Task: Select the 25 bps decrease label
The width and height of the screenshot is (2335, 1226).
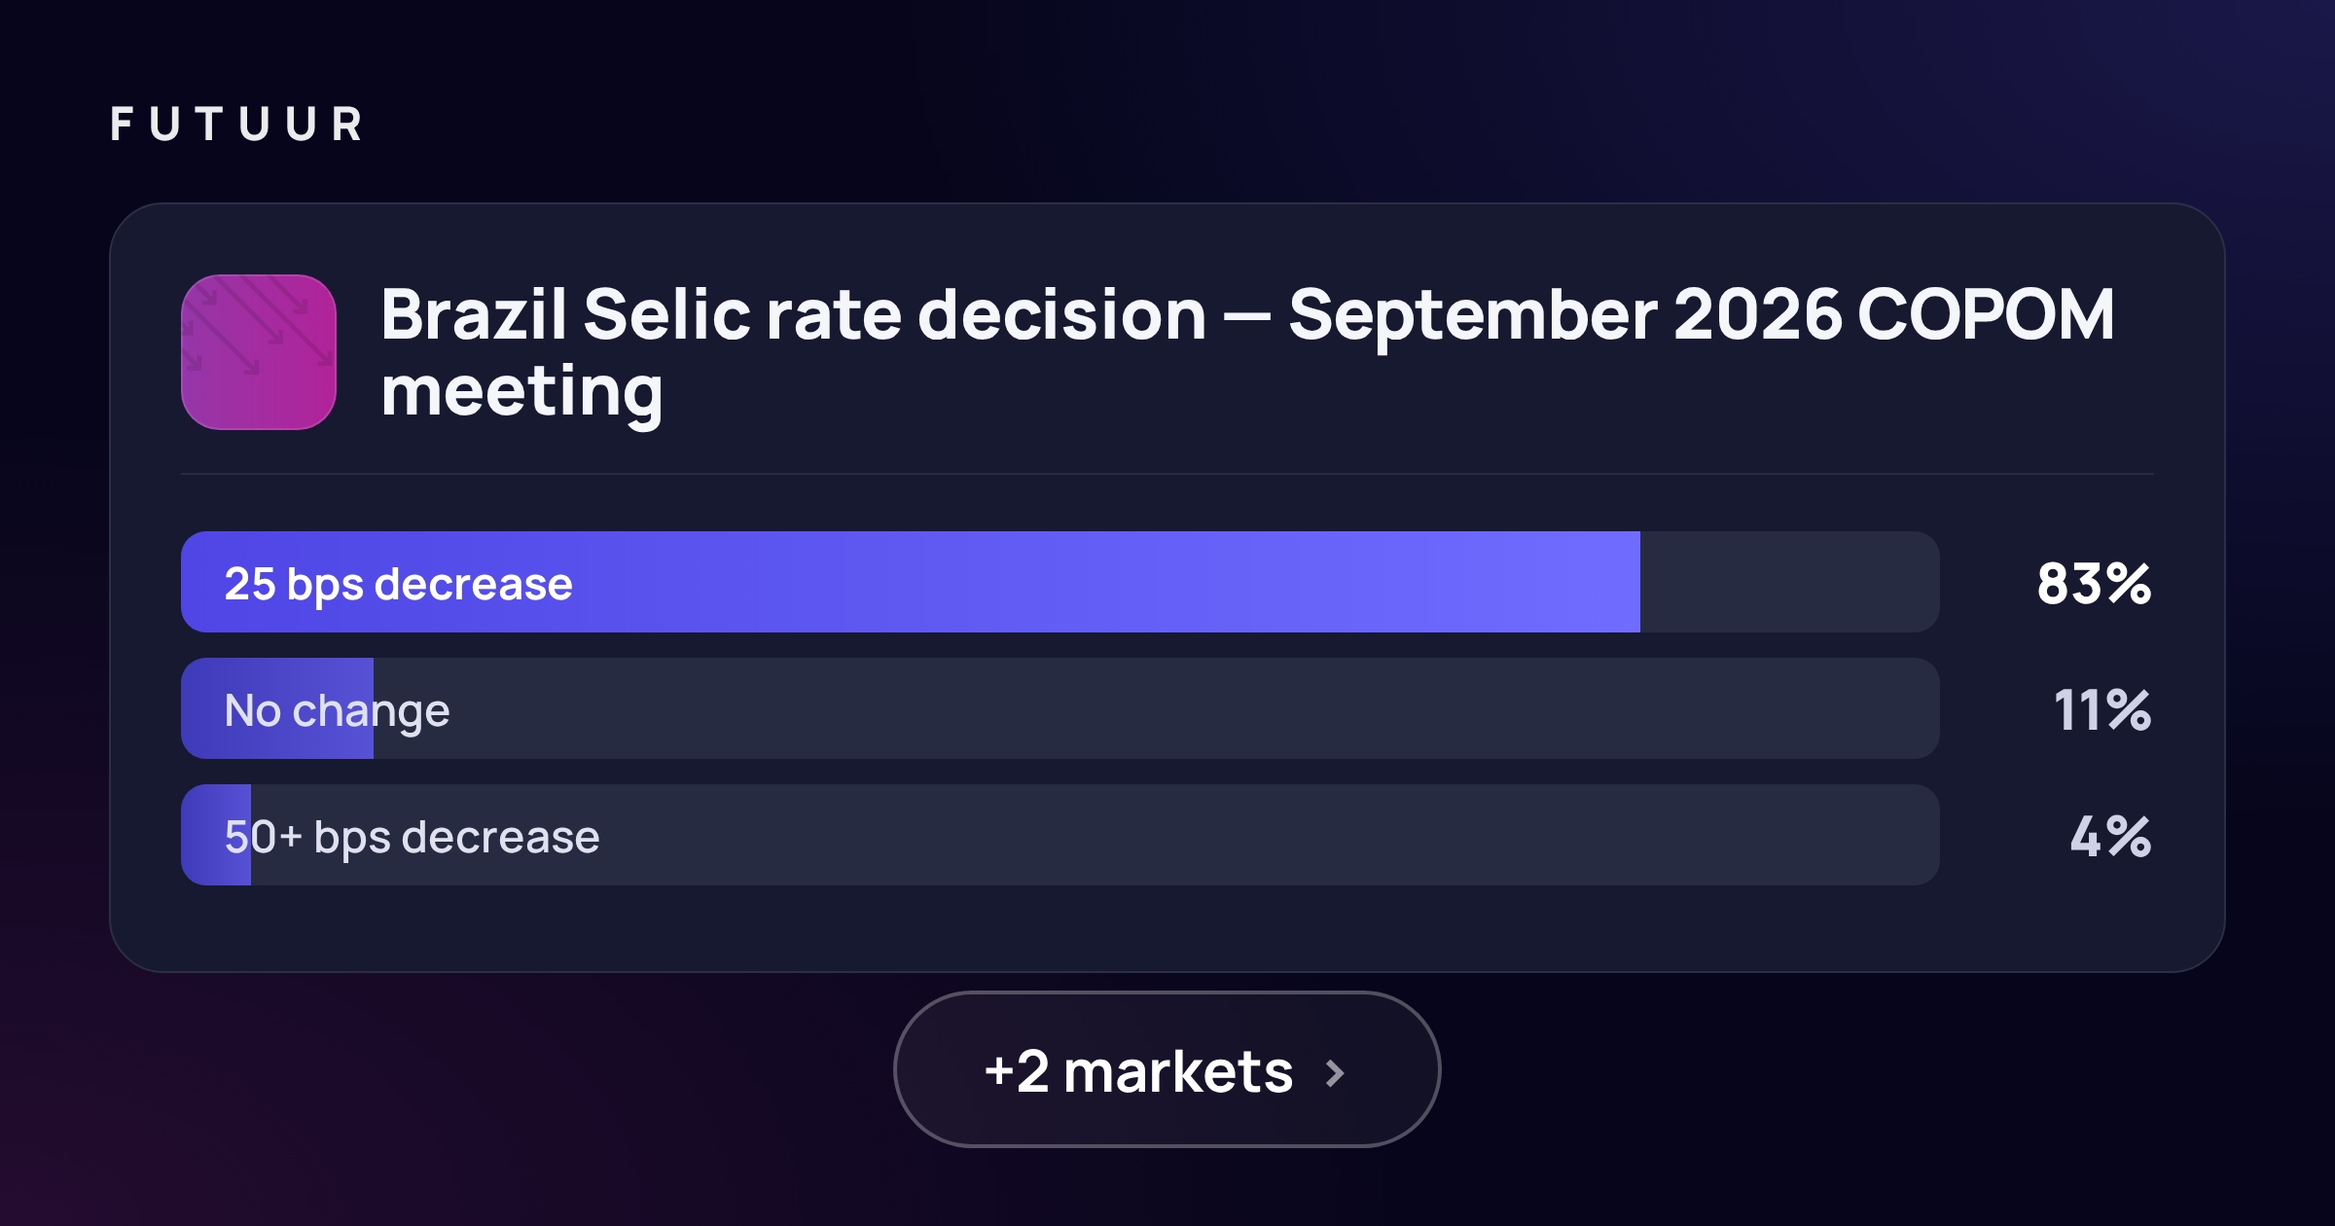Action: (398, 584)
